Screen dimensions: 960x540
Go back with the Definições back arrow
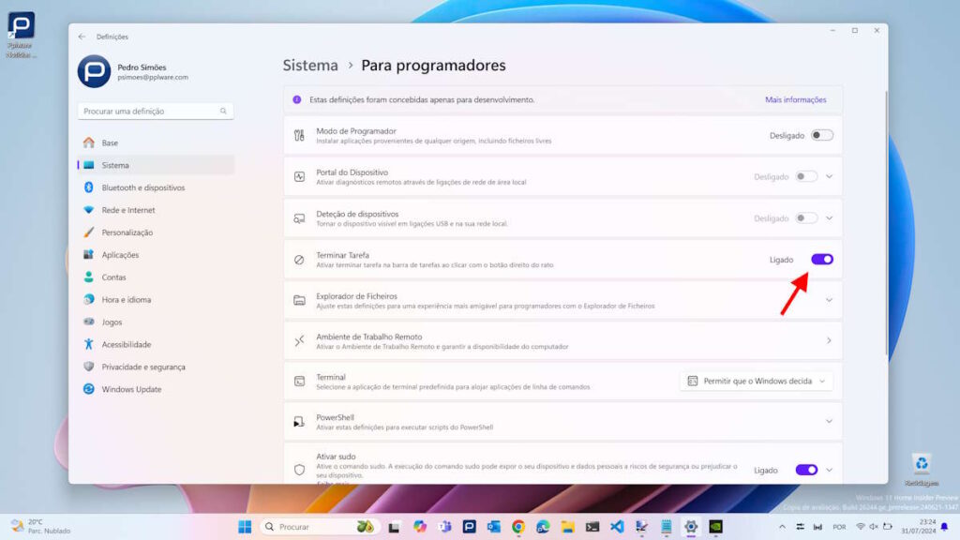82,37
